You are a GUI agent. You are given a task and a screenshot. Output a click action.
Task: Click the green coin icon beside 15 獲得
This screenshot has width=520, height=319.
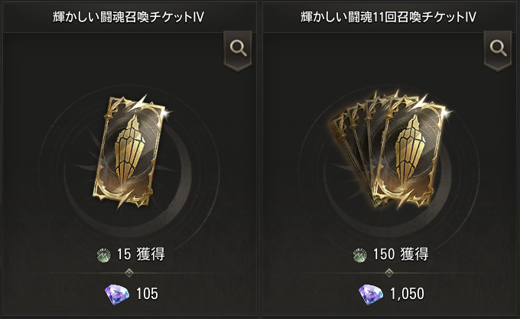[x=104, y=256]
